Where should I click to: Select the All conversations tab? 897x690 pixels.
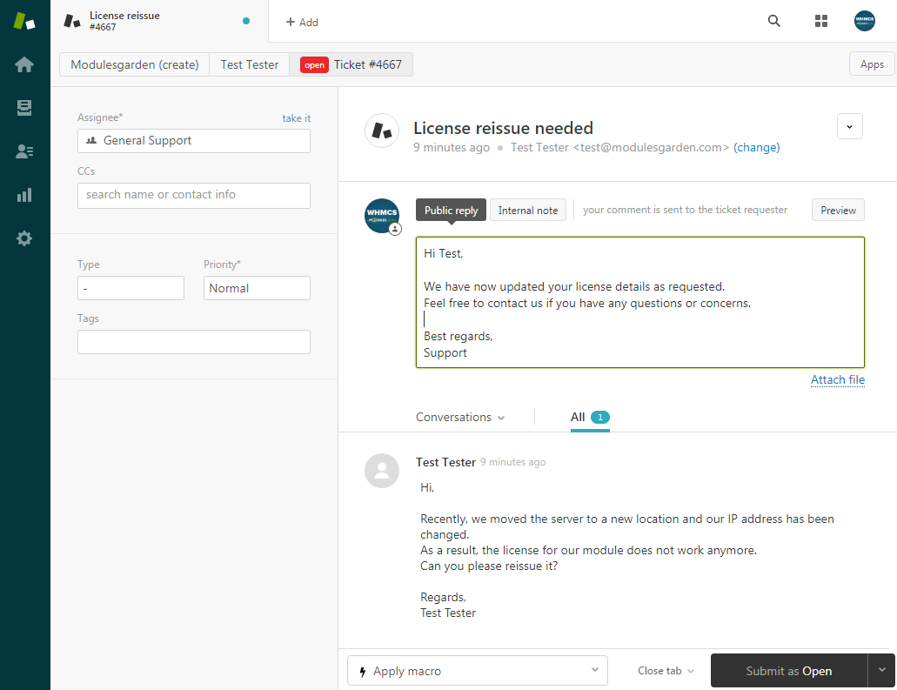pos(590,417)
